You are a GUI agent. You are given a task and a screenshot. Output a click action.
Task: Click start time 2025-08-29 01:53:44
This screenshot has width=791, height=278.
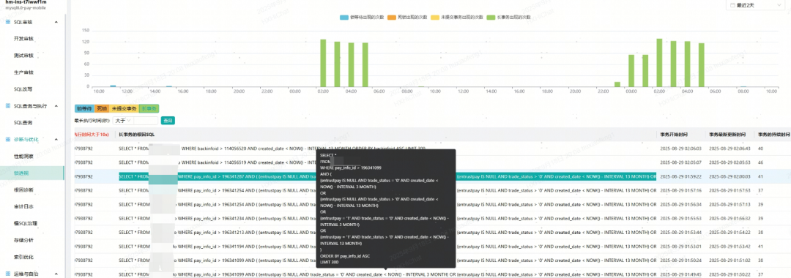[x=681, y=233]
